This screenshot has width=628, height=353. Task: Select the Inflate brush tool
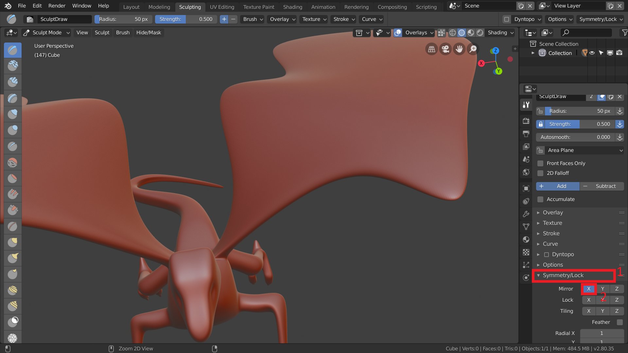point(13,114)
